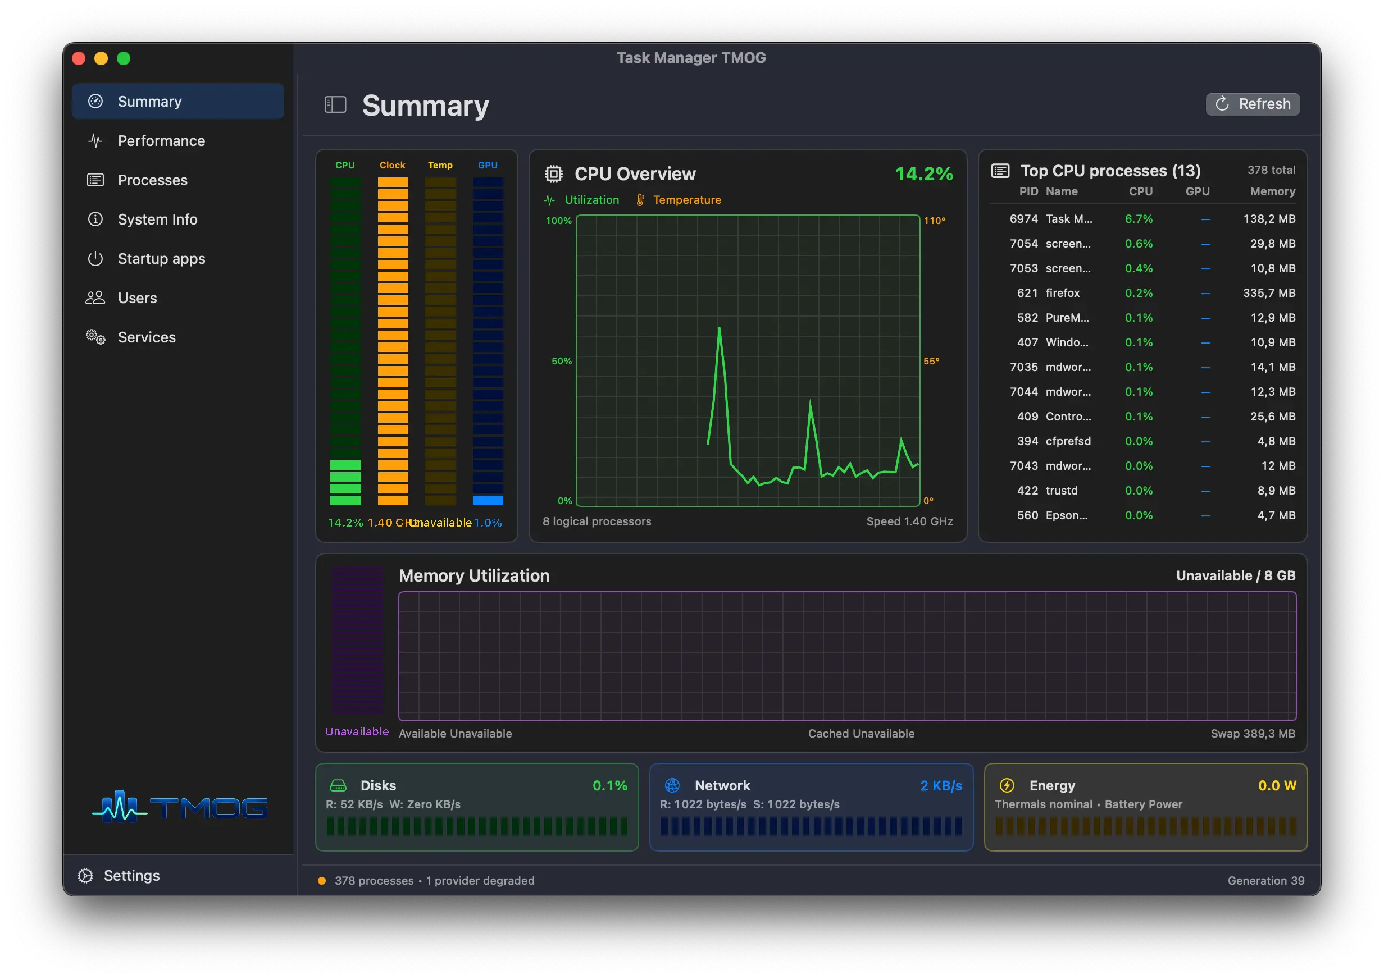The width and height of the screenshot is (1384, 979).
Task: Click '8 logical processors' label
Action: pyautogui.click(x=597, y=521)
